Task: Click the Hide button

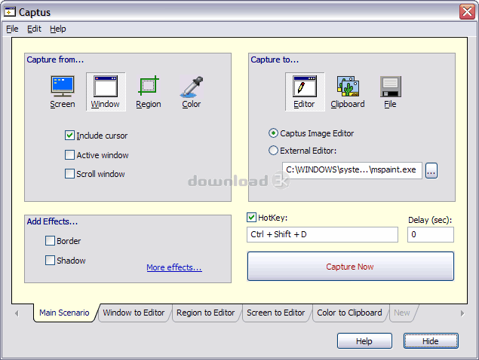Action: (431, 340)
